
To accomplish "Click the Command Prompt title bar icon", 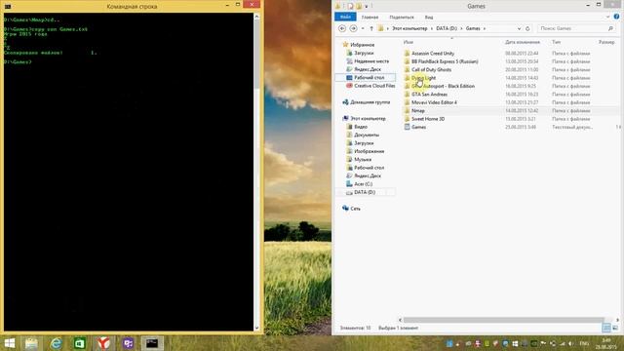I will point(8,7).
